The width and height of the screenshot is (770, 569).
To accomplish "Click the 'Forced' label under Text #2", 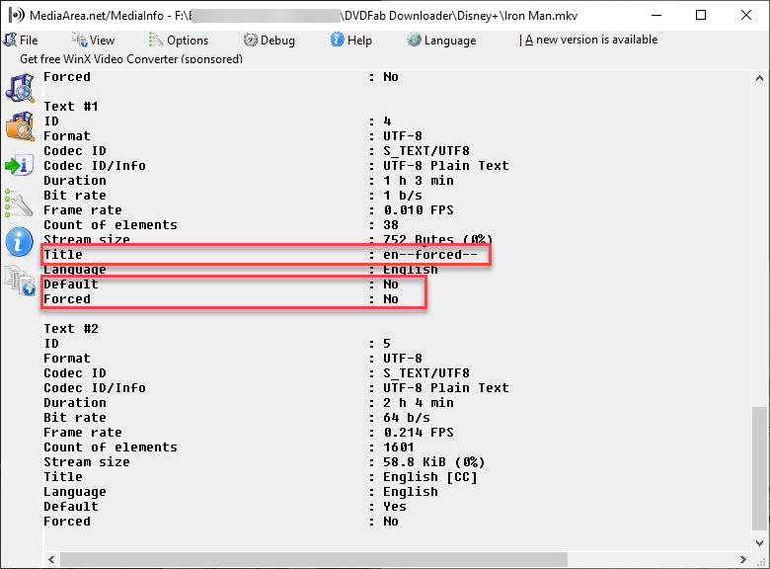I will [x=67, y=521].
